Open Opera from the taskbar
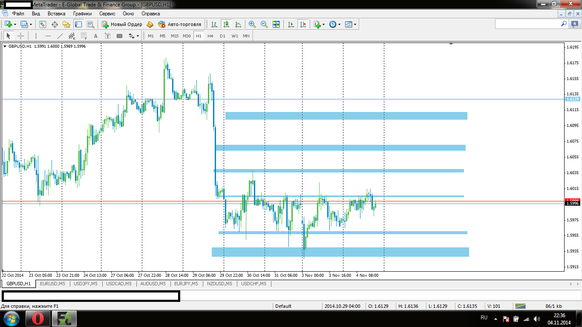Viewport: 582px width, 327px height. click(x=38, y=318)
